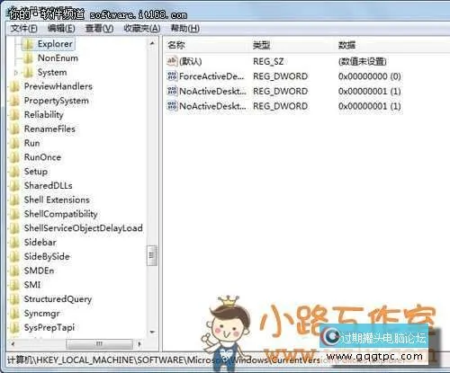This screenshot has width=450, height=373.
Task: Select the ForceActiveDe... value name
Action: tap(211, 76)
